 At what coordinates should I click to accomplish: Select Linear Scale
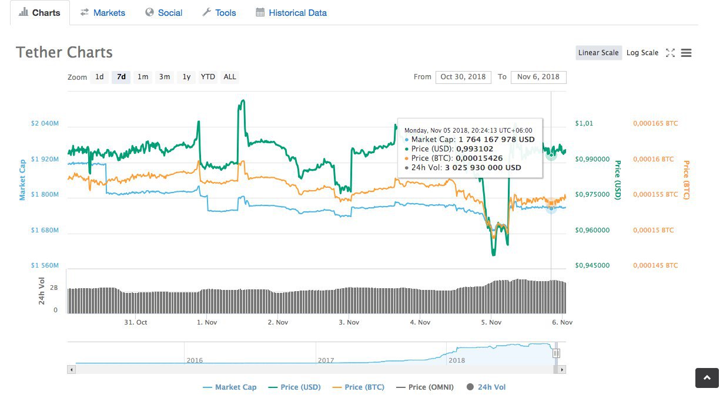598,53
